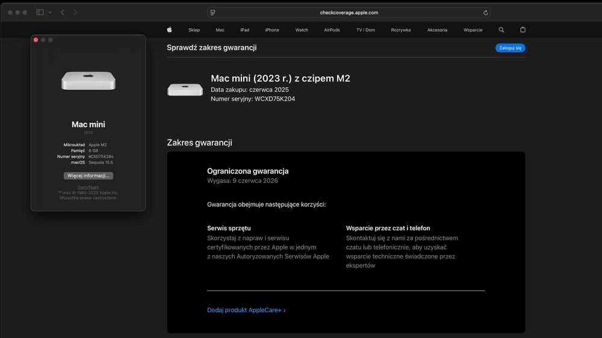Click the Wsparcie przez czat i telefon heading
The image size is (602, 338).
tap(388, 229)
